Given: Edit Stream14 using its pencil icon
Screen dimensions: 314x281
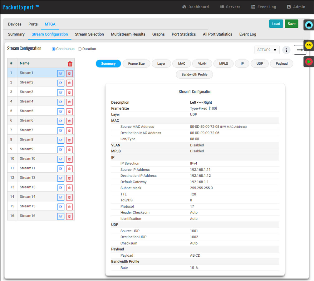Looking at the screenshot, I should (x=61, y=197).
